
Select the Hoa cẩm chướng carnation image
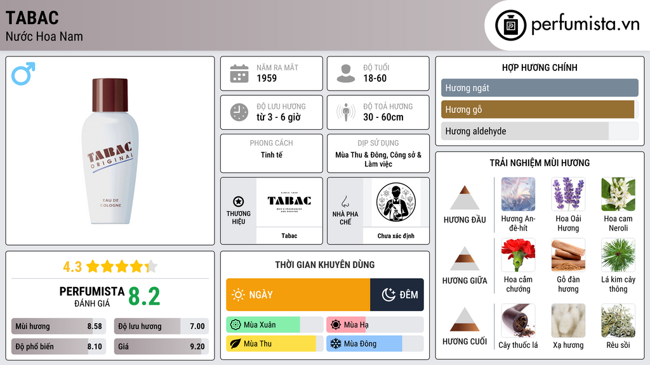[x=518, y=255]
